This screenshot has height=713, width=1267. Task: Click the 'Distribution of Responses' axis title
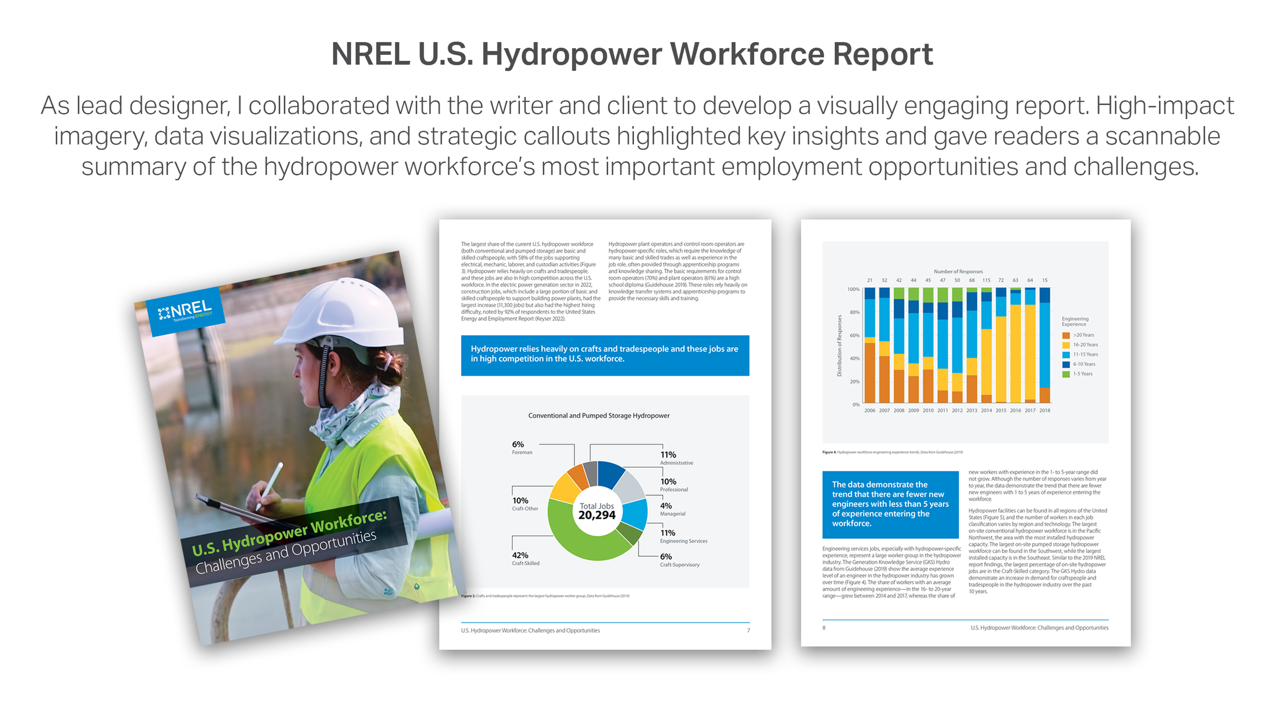[839, 346]
